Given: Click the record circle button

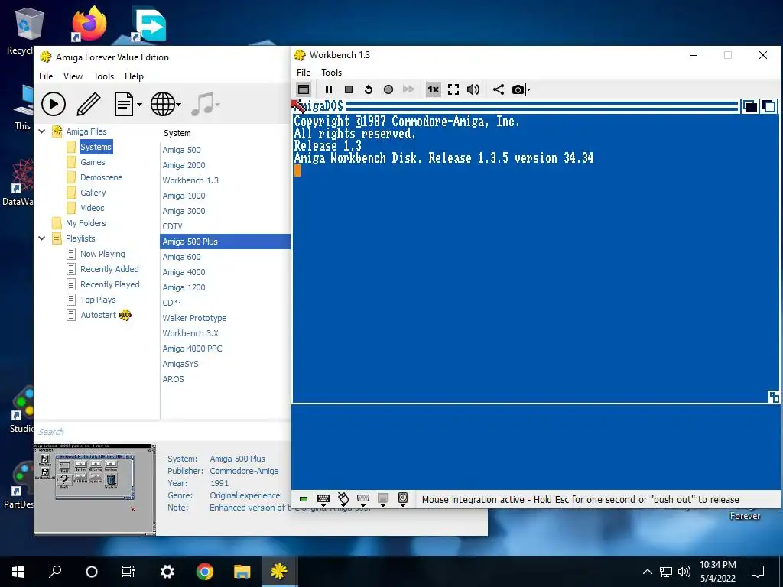Looking at the screenshot, I should click(x=388, y=89).
